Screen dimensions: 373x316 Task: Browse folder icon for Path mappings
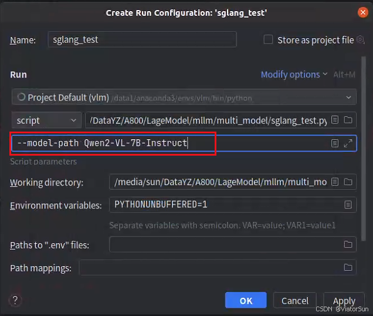(x=348, y=267)
